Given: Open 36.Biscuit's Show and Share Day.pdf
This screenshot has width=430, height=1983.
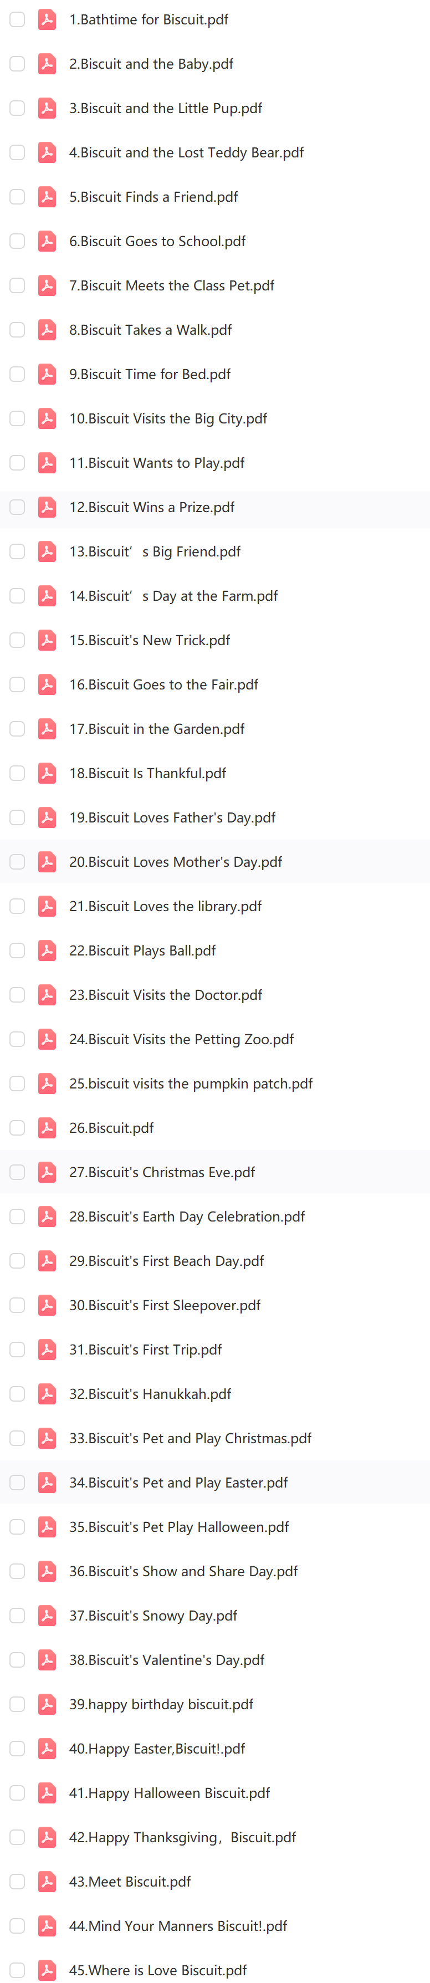Looking at the screenshot, I should pyautogui.click(x=183, y=1571).
